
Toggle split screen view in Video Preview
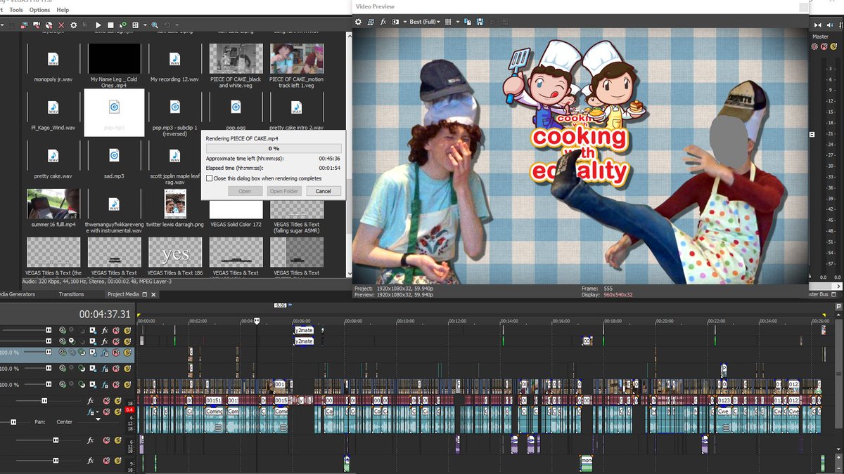click(395, 22)
